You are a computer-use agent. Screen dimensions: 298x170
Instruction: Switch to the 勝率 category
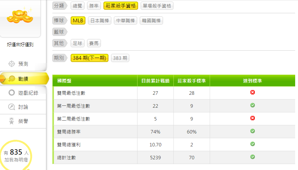click(x=94, y=6)
